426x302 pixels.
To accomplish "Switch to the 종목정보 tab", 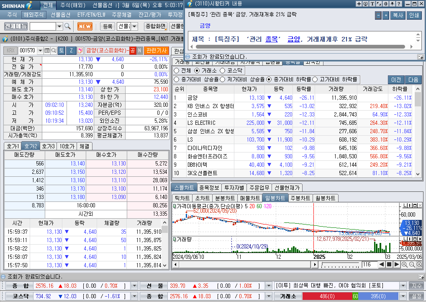I will pyautogui.click(x=209, y=188).
